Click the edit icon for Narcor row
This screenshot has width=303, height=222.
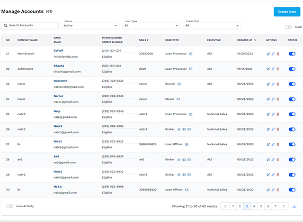(x=268, y=99)
